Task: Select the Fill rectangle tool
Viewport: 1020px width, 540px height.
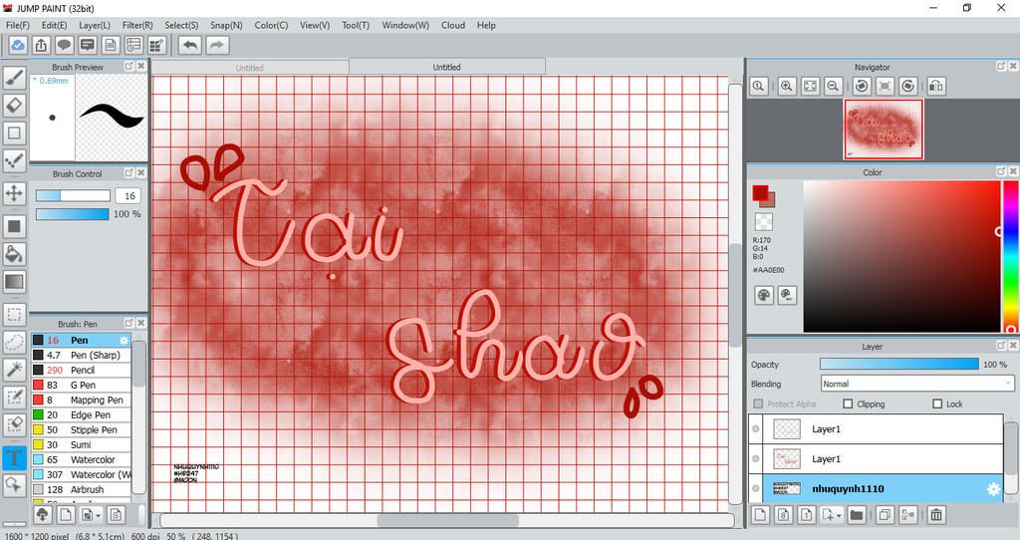Action: 14,226
